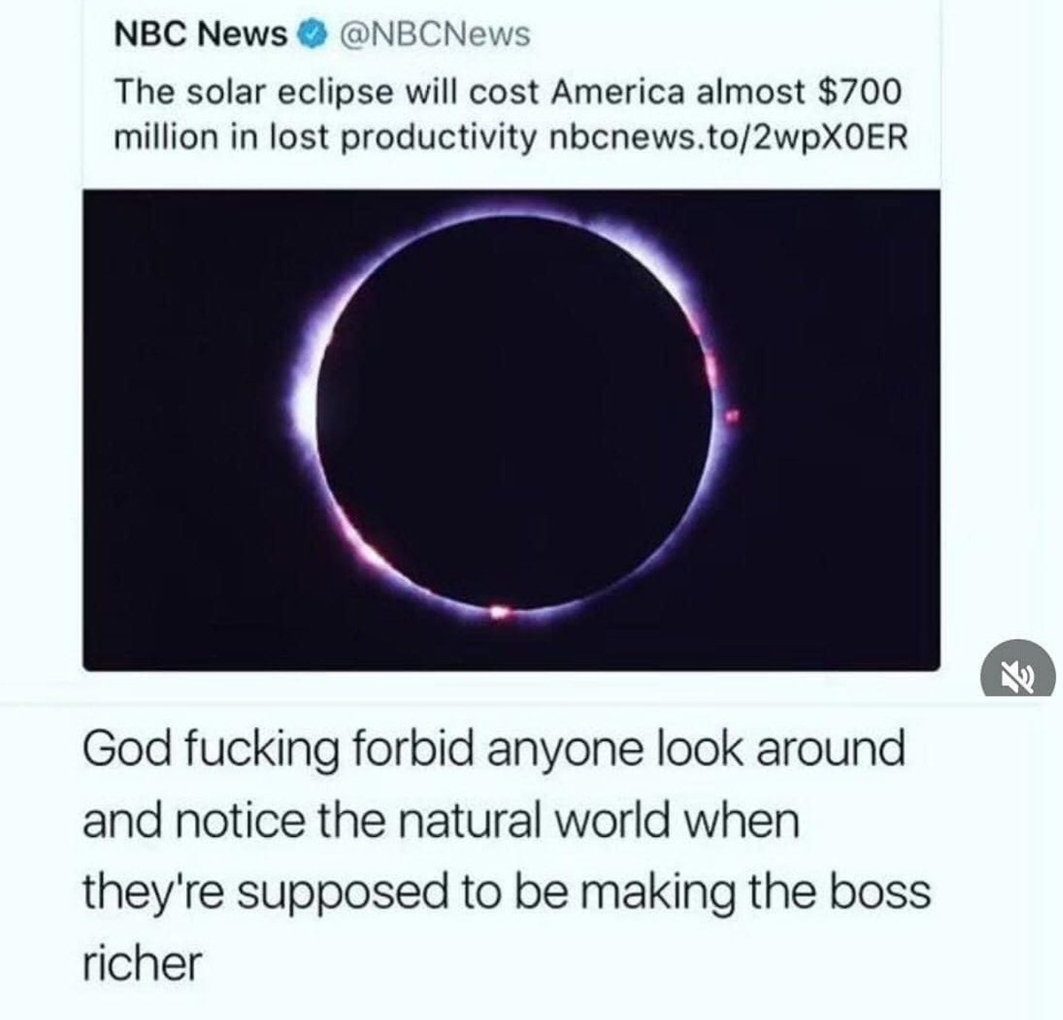Open the NBC News account name
Image resolution: width=1063 pixels, height=1020 pixels.
coord(200,34)
